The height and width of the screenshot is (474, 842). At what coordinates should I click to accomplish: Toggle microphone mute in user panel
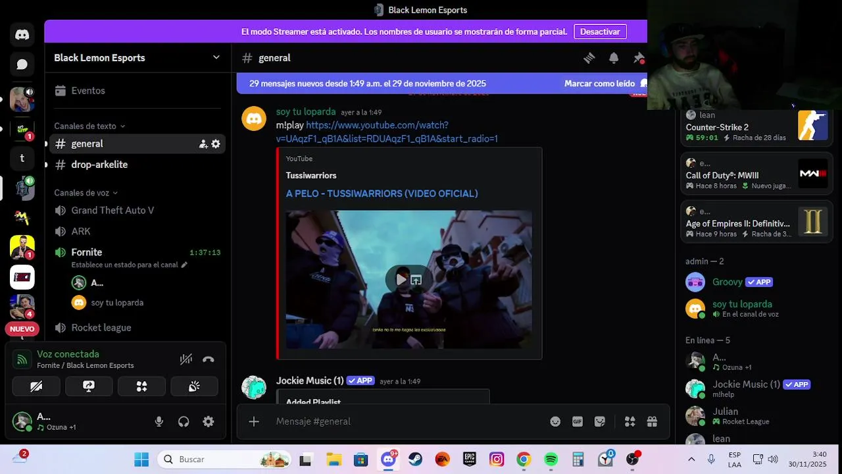[x=159, y=422]
